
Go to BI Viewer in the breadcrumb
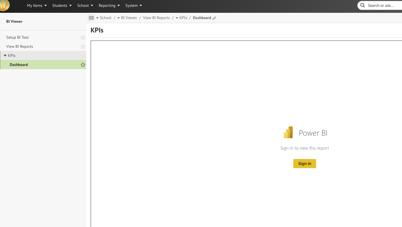(x=129, y=18)
